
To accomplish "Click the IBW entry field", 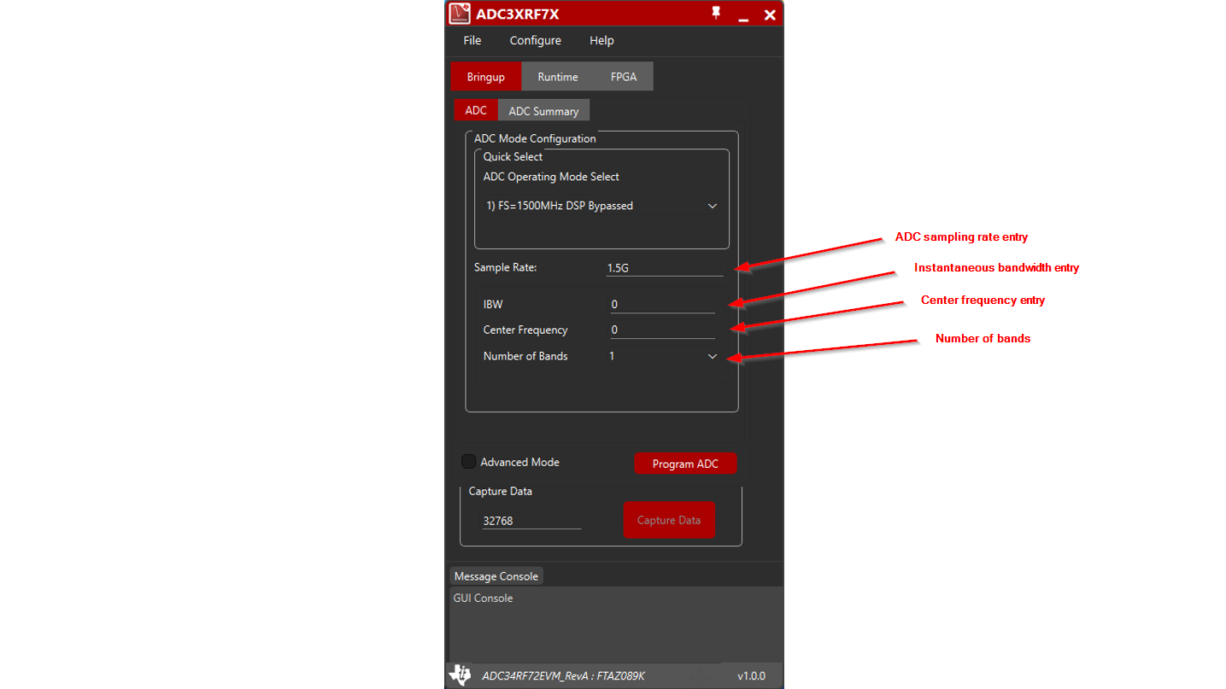I will point(662,304).
